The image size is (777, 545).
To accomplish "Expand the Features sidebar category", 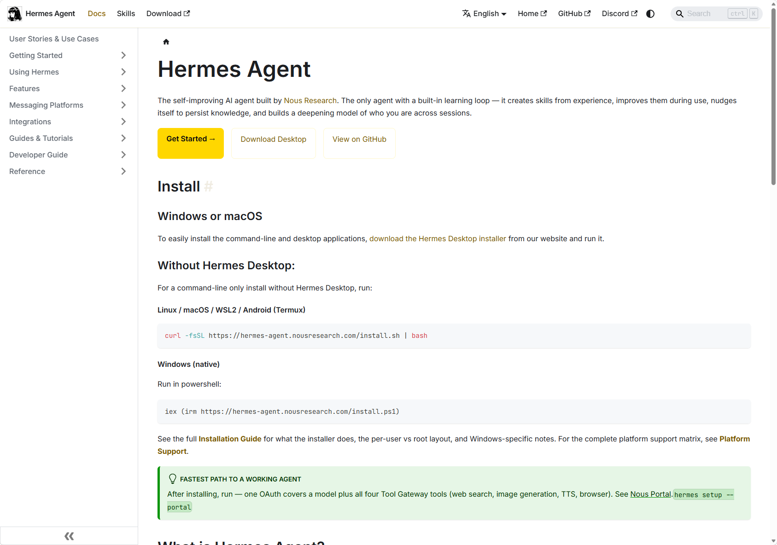I will click(123, 88).
